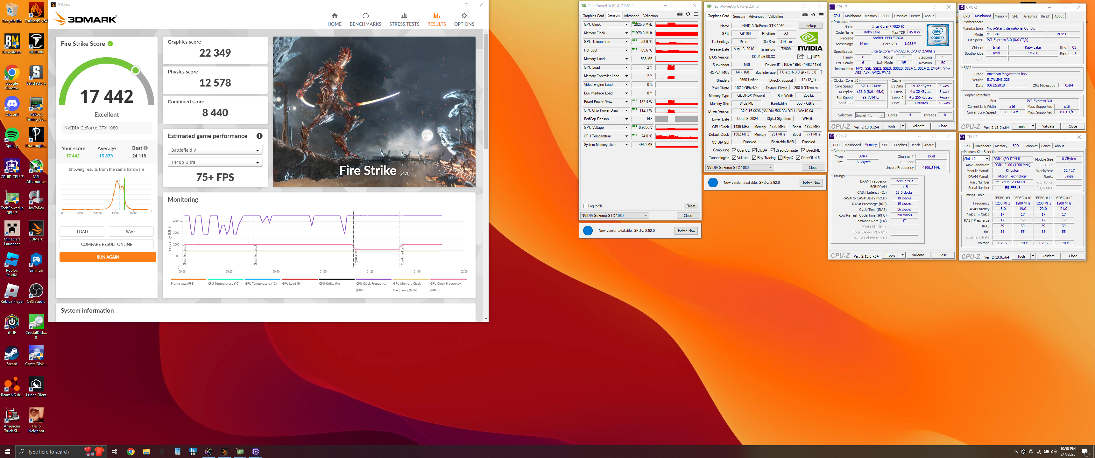The height and width of the screenshot is (458, 1095).
Task: Click Reset in the GPU-Z Sensors window
Action: click(691, 206)
